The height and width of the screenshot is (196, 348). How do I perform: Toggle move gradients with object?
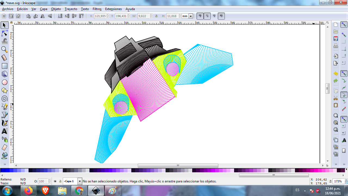pyautogui.click(x=214, y=16)
